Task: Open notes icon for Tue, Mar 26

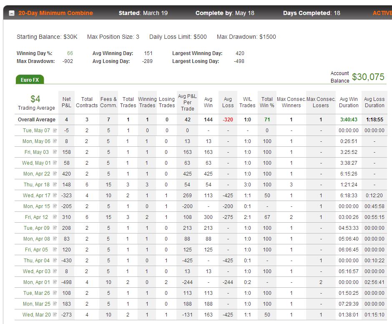Action: click(x=55, y=293)
